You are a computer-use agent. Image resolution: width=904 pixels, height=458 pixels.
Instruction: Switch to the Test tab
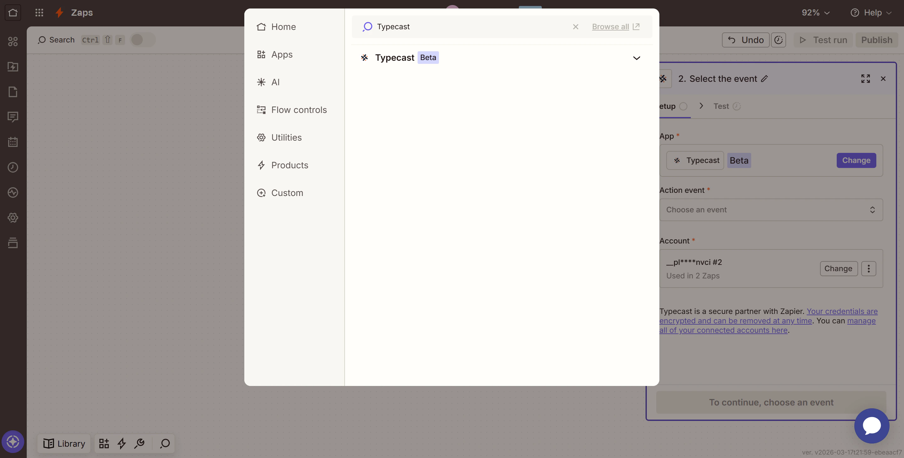[x=721, y=106]
